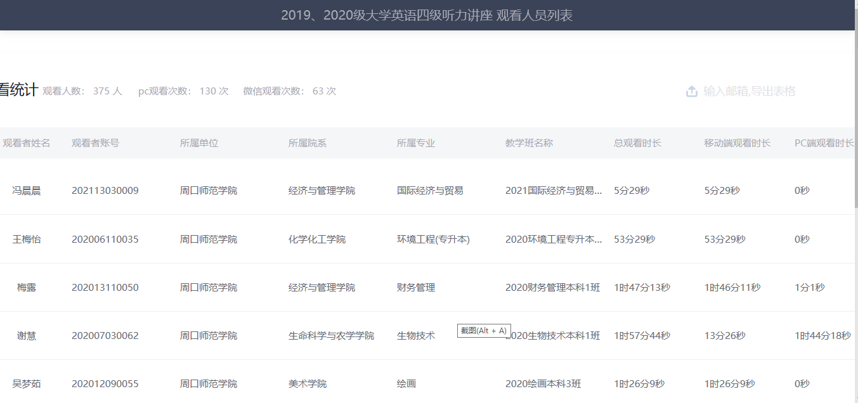Click the 所属院系 column header
The width and height of the screenshot is (858, 403).
pyautogui.click(x=308, y=143)
